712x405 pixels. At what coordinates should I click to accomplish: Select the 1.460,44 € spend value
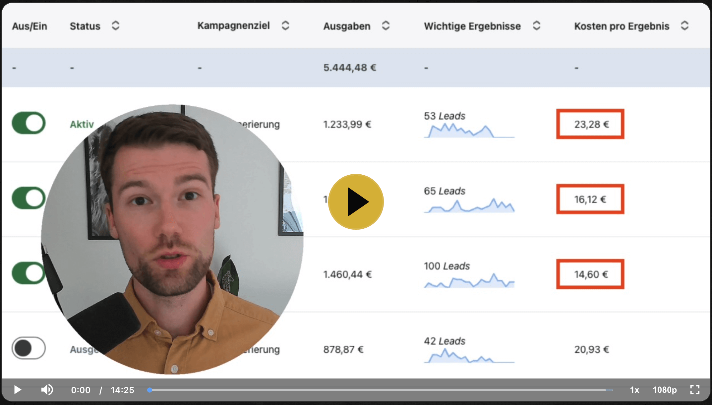(x=347, y=274)
